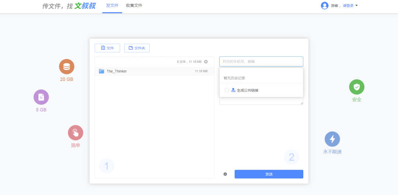The image size is (398, 195).
Task: Click the 文件 add file button
Action: click(x=107, y=48)
